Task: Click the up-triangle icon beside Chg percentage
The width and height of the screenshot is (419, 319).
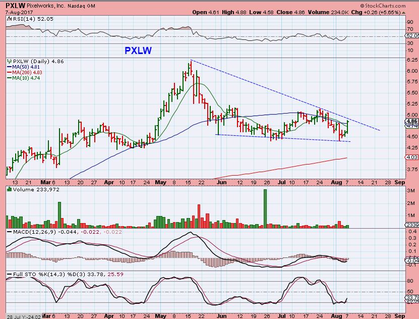Action: [403, 13]
